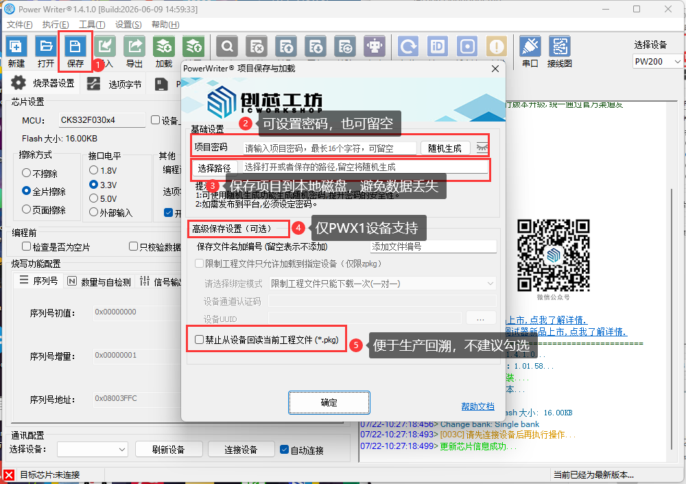Click the log panel vertical scrollbar
Screen dimensions: 686x484
(672, 319)
